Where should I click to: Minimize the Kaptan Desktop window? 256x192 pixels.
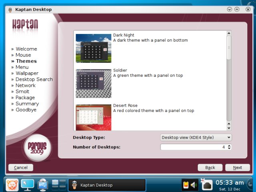(229, 10)
